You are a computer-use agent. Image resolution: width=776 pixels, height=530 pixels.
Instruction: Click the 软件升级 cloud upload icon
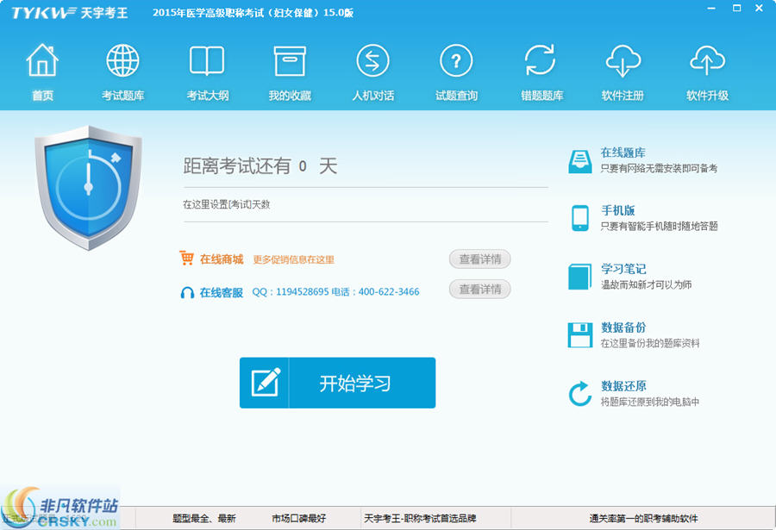pyautogui.click(x=707, y=60)
